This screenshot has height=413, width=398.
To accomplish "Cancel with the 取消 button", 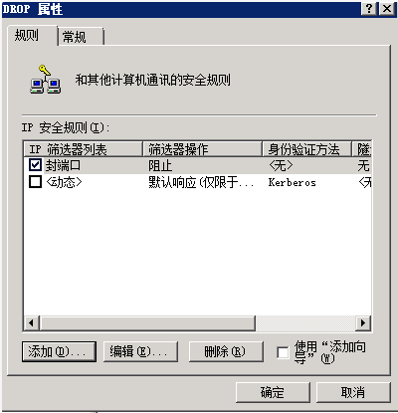I will click(x=353, y=392).
